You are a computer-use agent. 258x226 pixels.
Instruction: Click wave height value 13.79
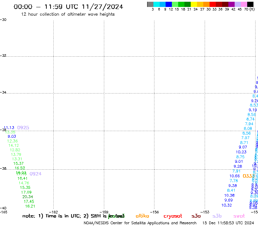pyautogui.click(x=16, y=154)
